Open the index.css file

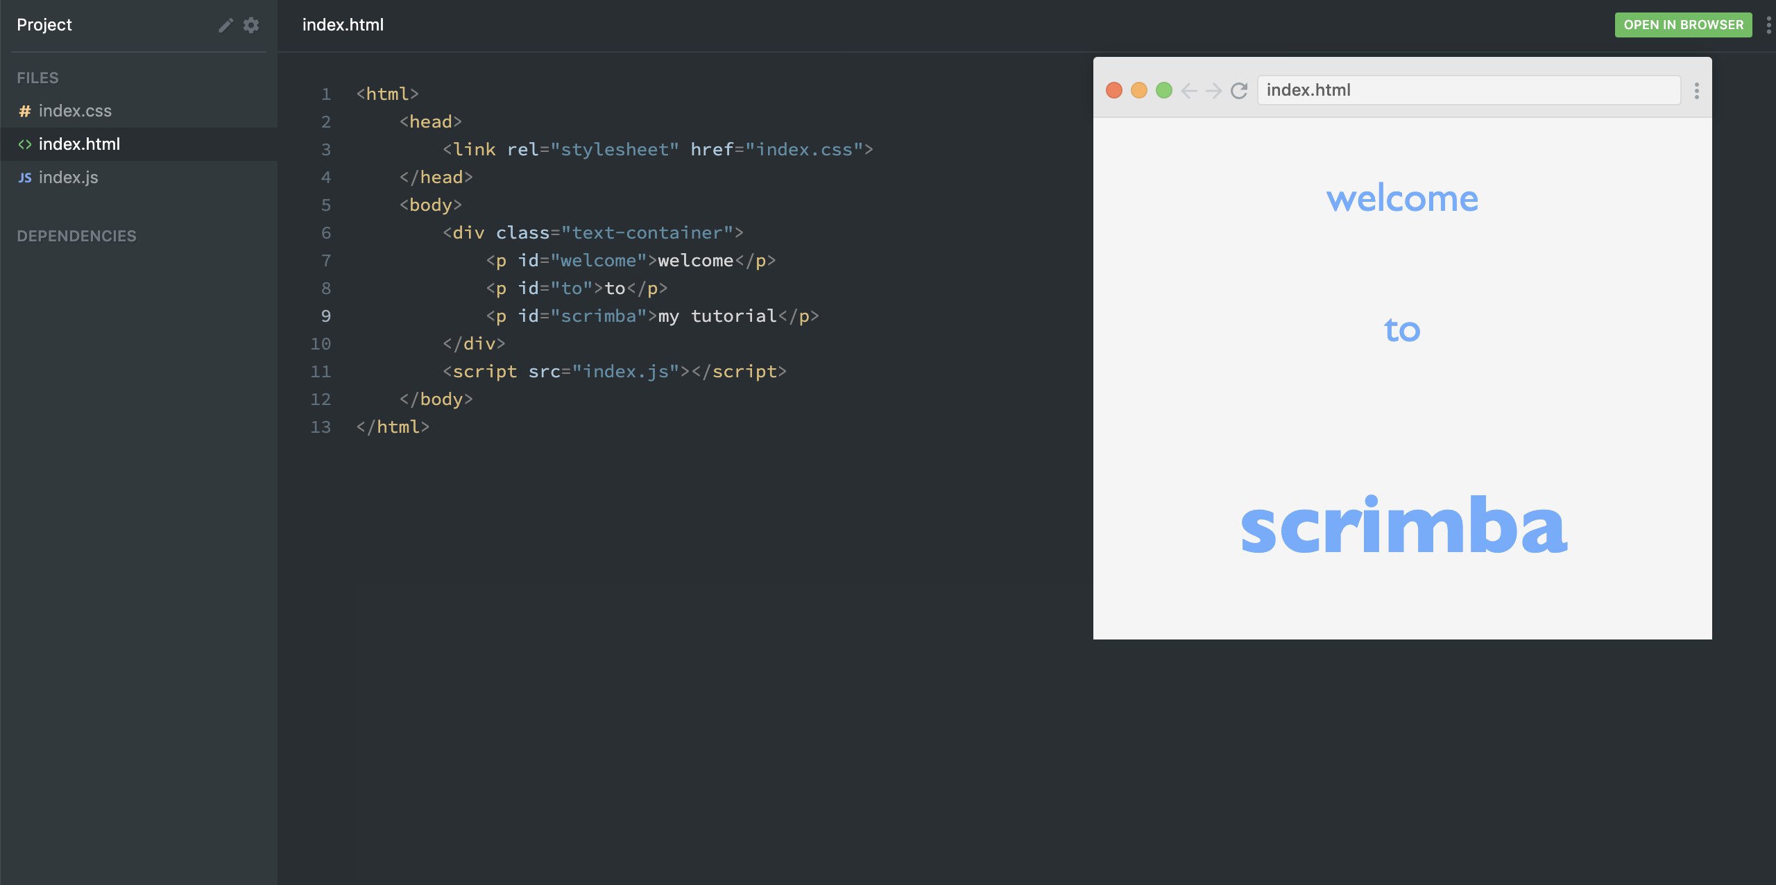pyautogui.click(x=139, y=111)
